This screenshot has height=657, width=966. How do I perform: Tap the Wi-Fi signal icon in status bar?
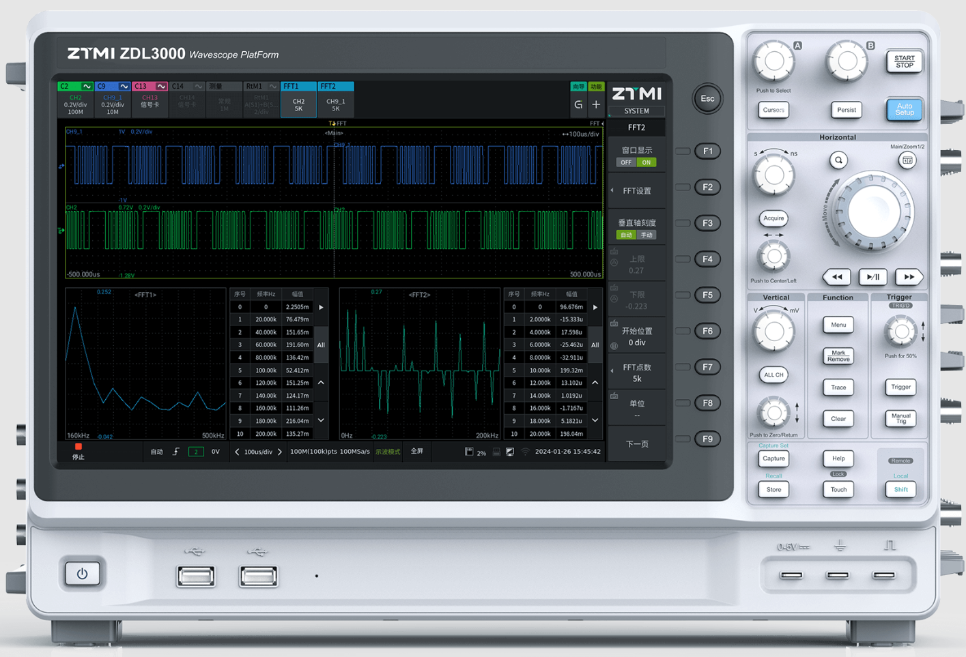(525, 452)
